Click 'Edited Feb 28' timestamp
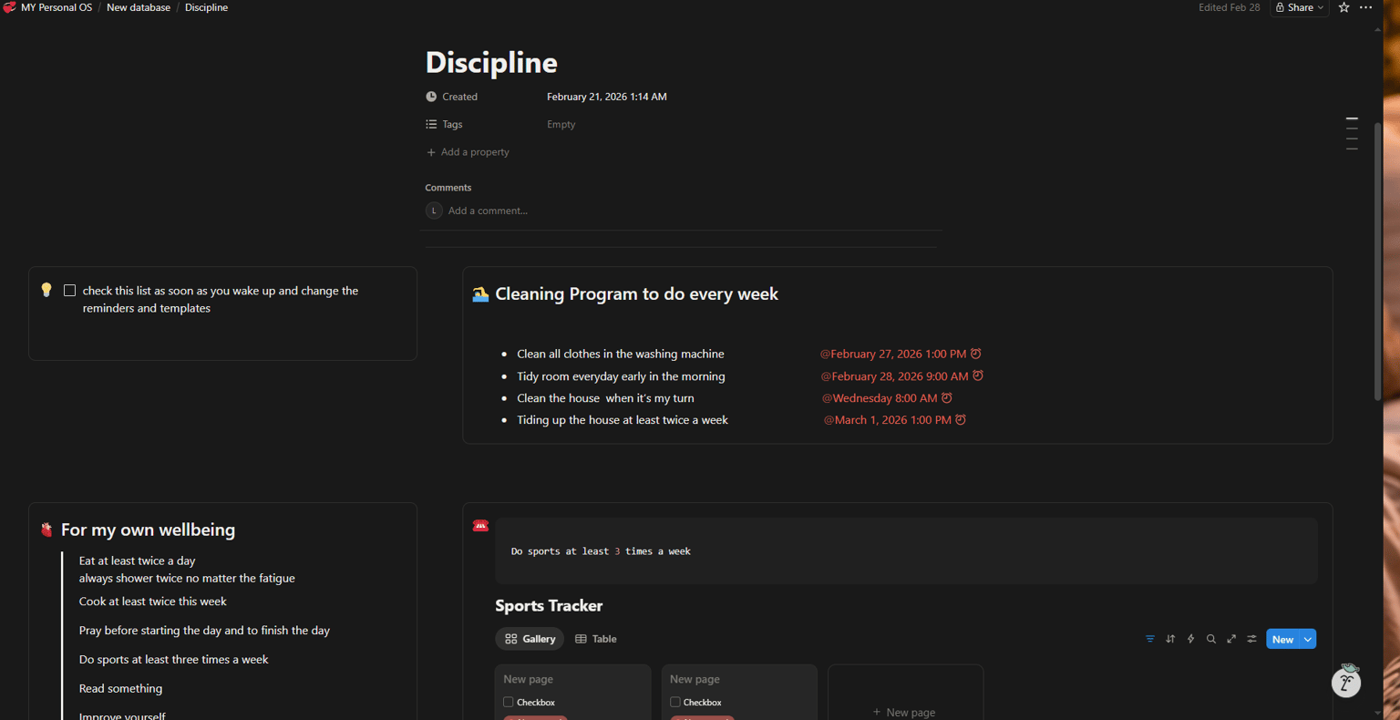The height and width of the screenshot is (720, 1400). coord(1229,7)
